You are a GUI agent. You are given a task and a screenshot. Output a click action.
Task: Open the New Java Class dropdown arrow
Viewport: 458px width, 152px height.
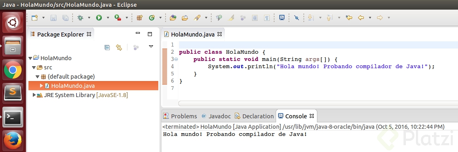[x=160, y=18]
